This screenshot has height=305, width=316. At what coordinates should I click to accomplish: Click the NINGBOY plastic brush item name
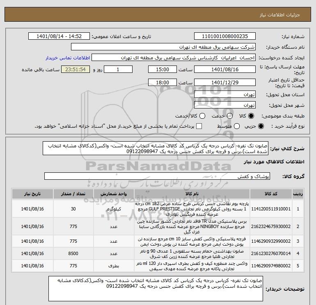[x=192, y=226]
